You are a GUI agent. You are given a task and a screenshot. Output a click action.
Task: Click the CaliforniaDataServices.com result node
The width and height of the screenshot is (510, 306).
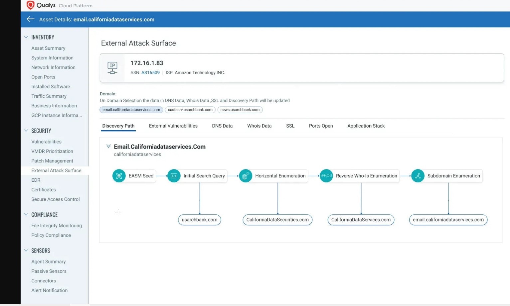point(361,220)
